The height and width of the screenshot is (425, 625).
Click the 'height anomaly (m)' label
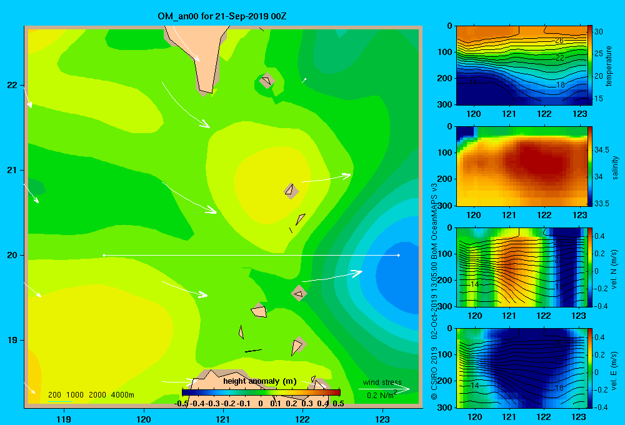[260, 381]
